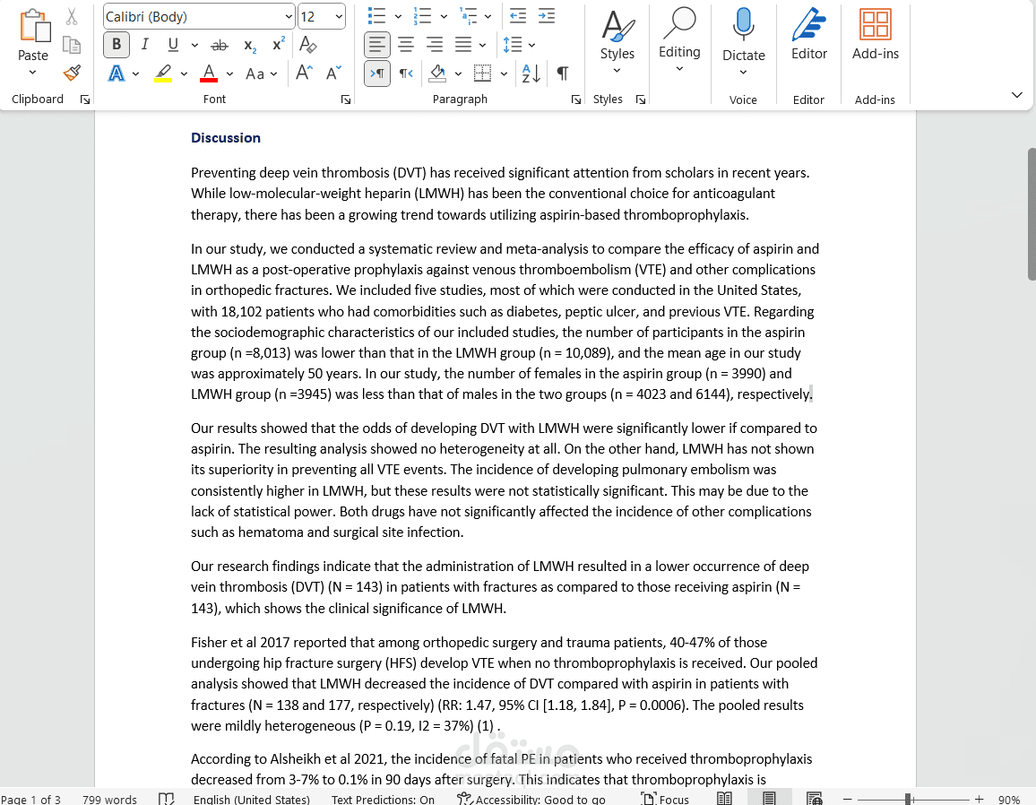1036x805 pixels.
Task: Select the Format Painter brush
Action: point(72,73)
